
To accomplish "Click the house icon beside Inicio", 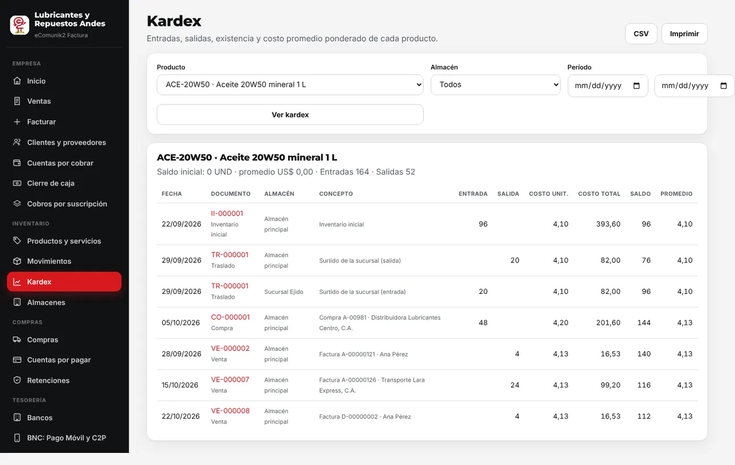I will (x=17, y=81).
